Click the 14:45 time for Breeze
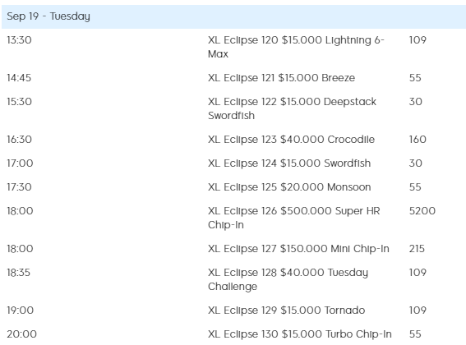 [x=19, y=78]
